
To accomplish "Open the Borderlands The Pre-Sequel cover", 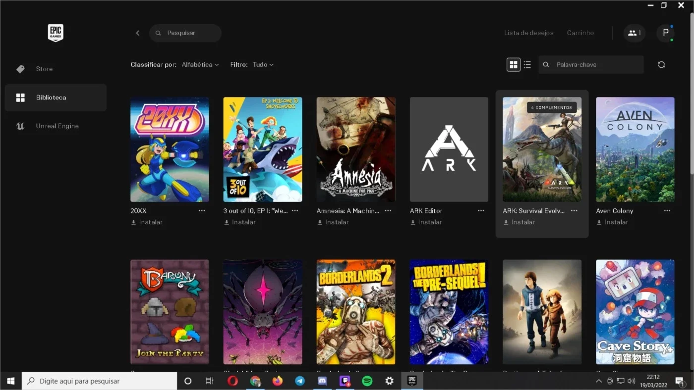I will (x=449, y=312).
